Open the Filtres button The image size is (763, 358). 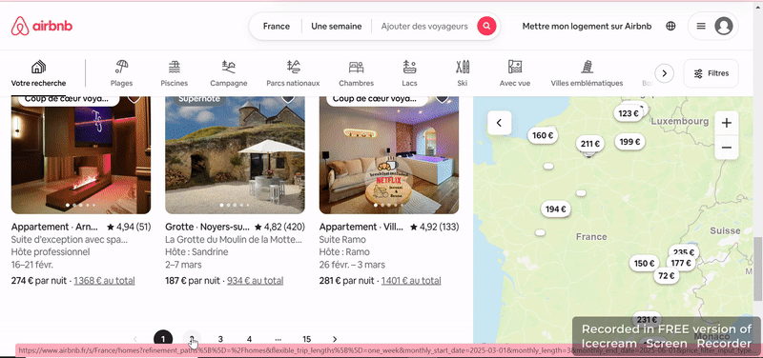[711, 73]
